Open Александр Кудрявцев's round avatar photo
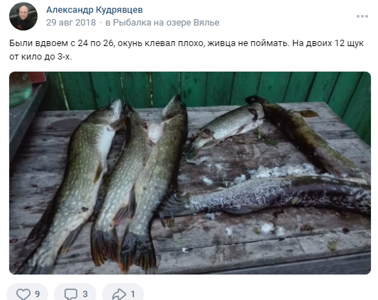 pos(23,16)
